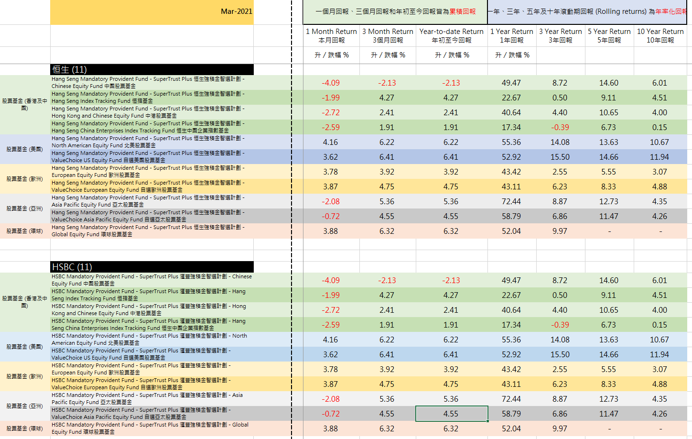This screenshot has height=439, width=692.
Task: Select Hang Seng ValueChoice Asia Pacific 1 month -0.72
Action: pos(331,216)
